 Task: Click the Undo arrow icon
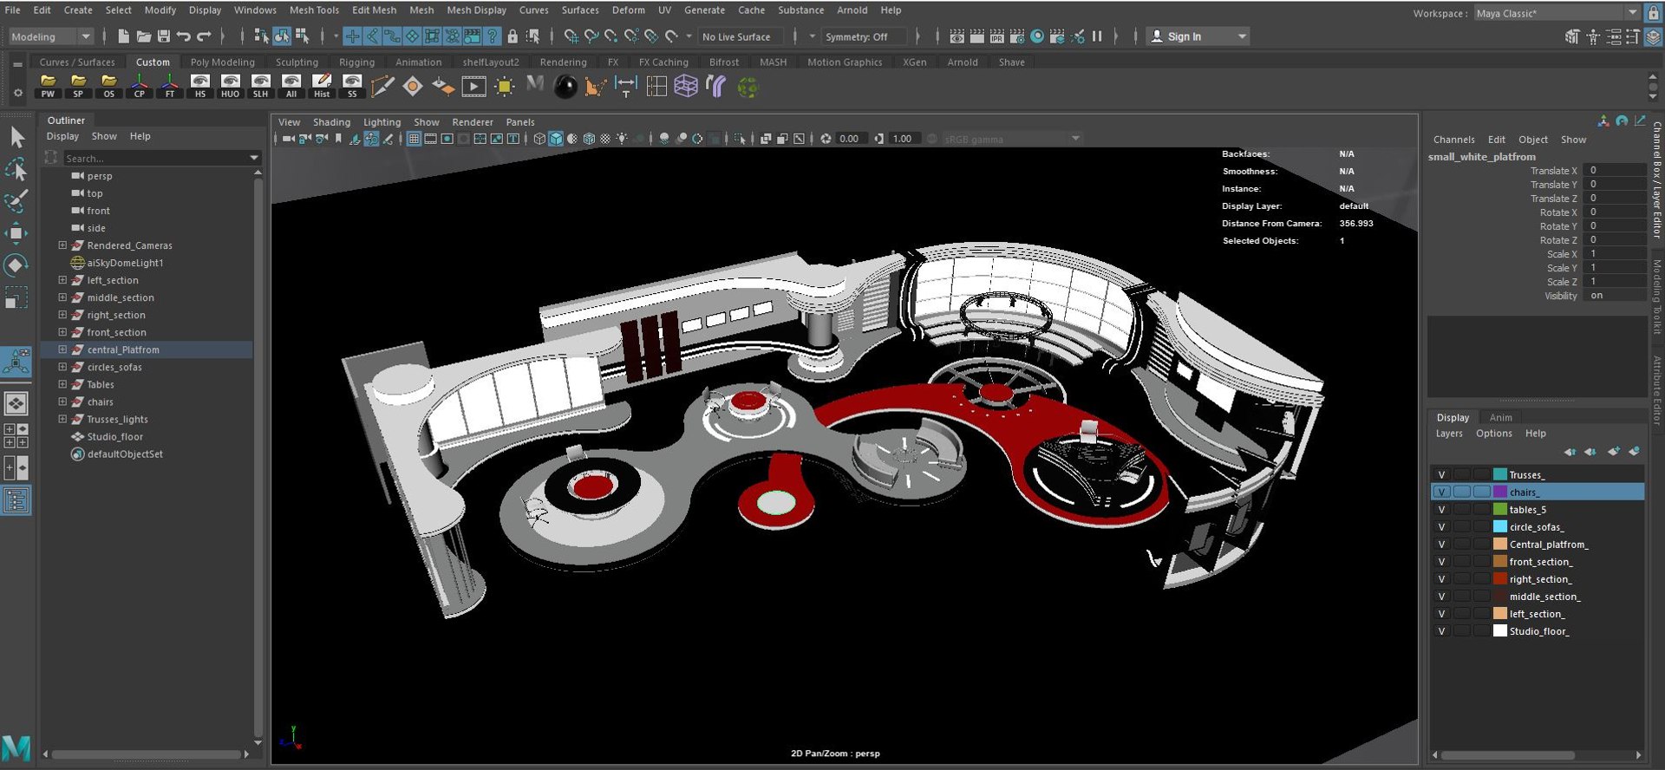pos(183,36)
